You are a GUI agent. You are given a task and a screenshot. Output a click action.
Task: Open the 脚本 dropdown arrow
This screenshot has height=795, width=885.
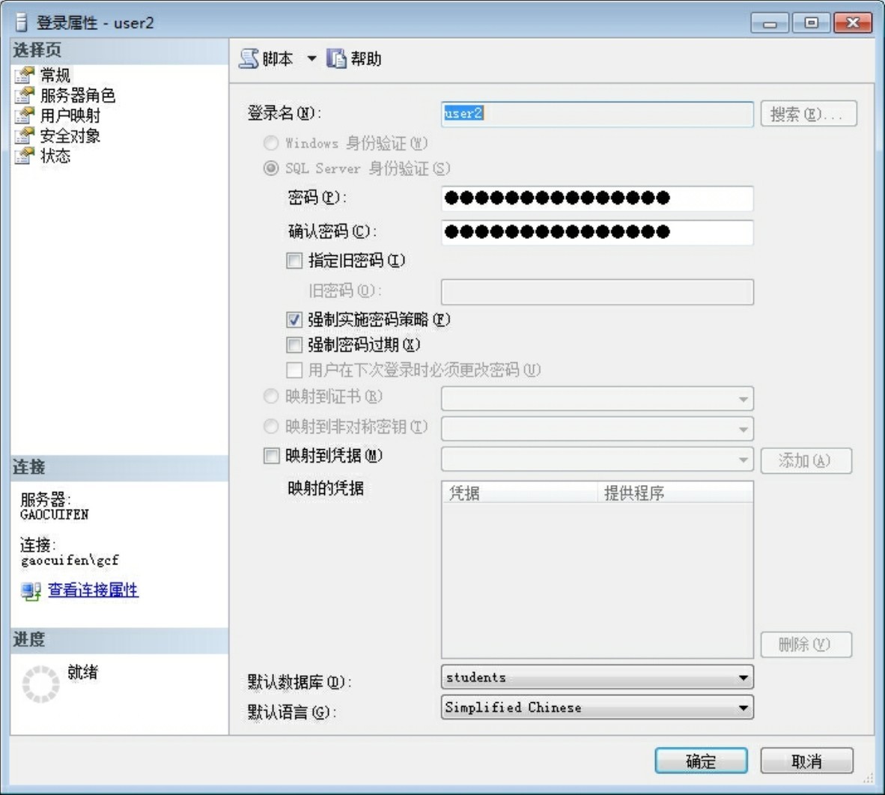click(x=311, y=58)
